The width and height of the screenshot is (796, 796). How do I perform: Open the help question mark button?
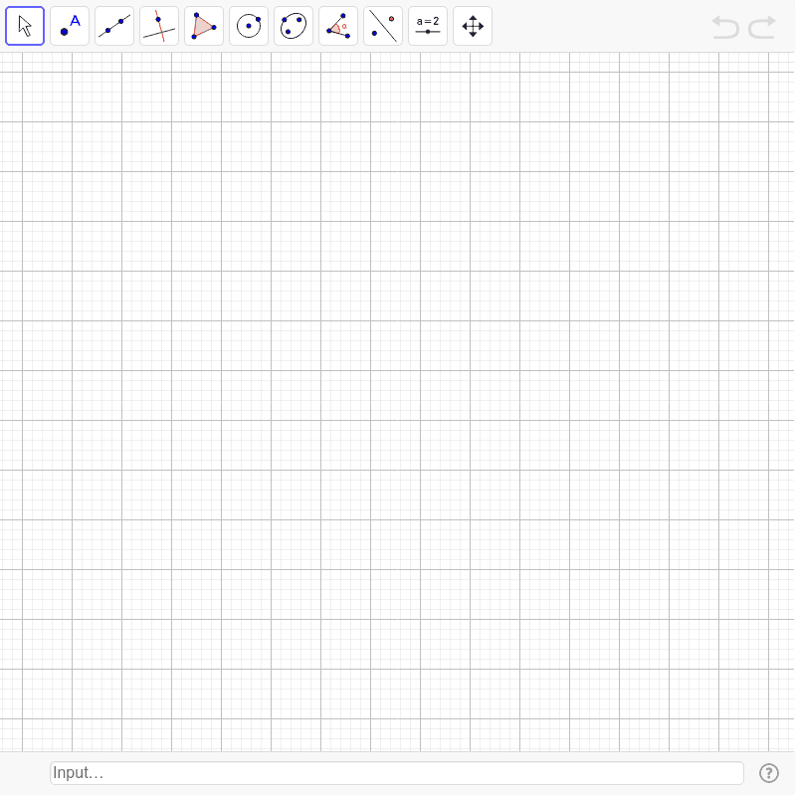[768, 773]
